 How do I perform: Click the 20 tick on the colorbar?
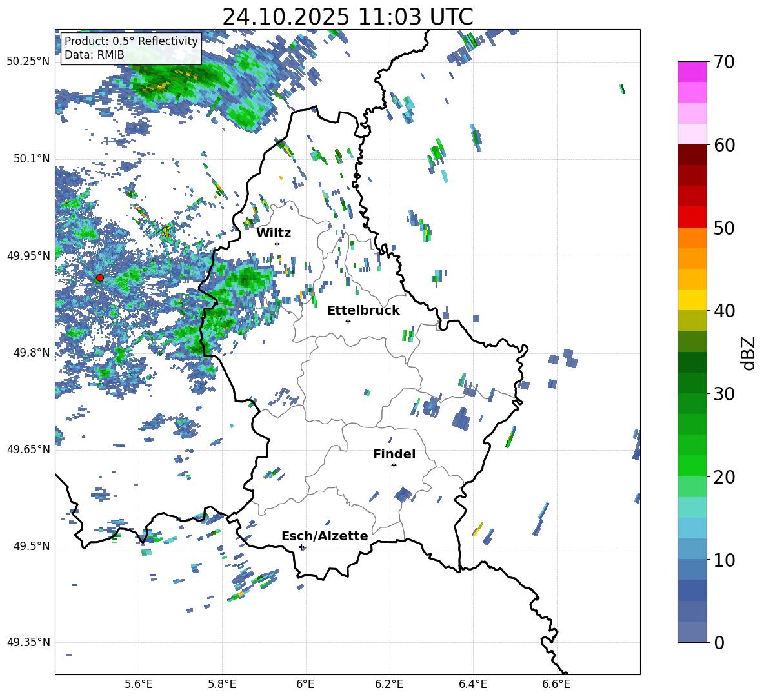click(x=724, y=476)
